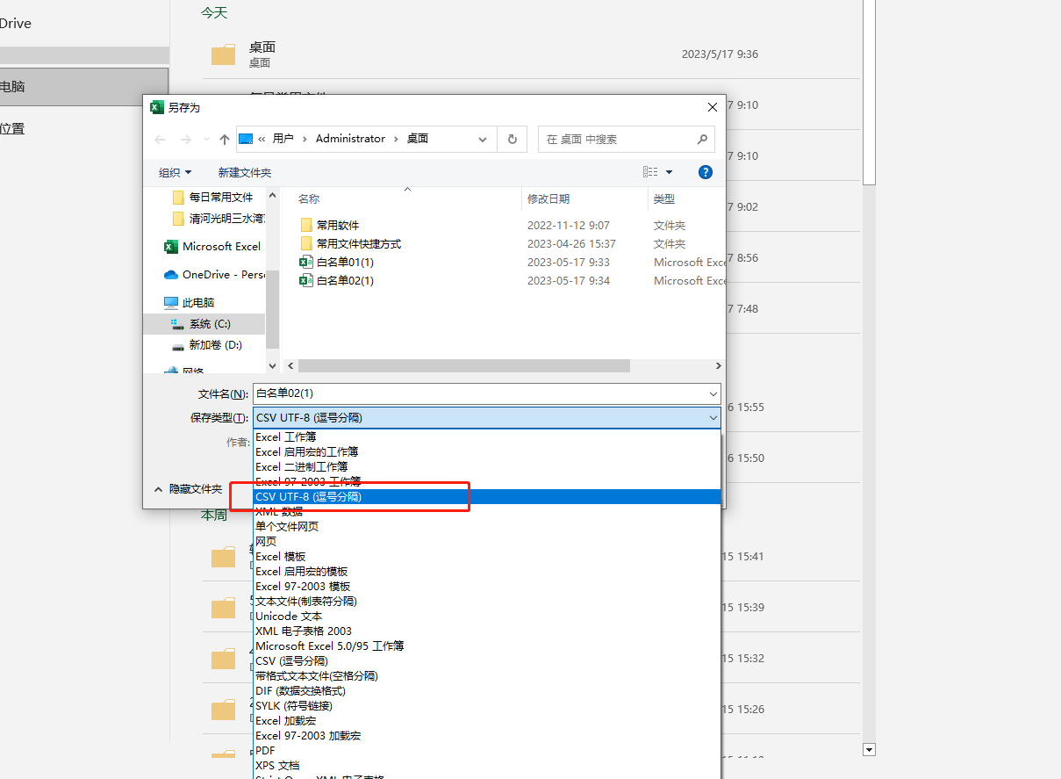This screenshot has width=1061, height=779.
Task: Click the 新建文件夹 button
Action: (245, 173)
